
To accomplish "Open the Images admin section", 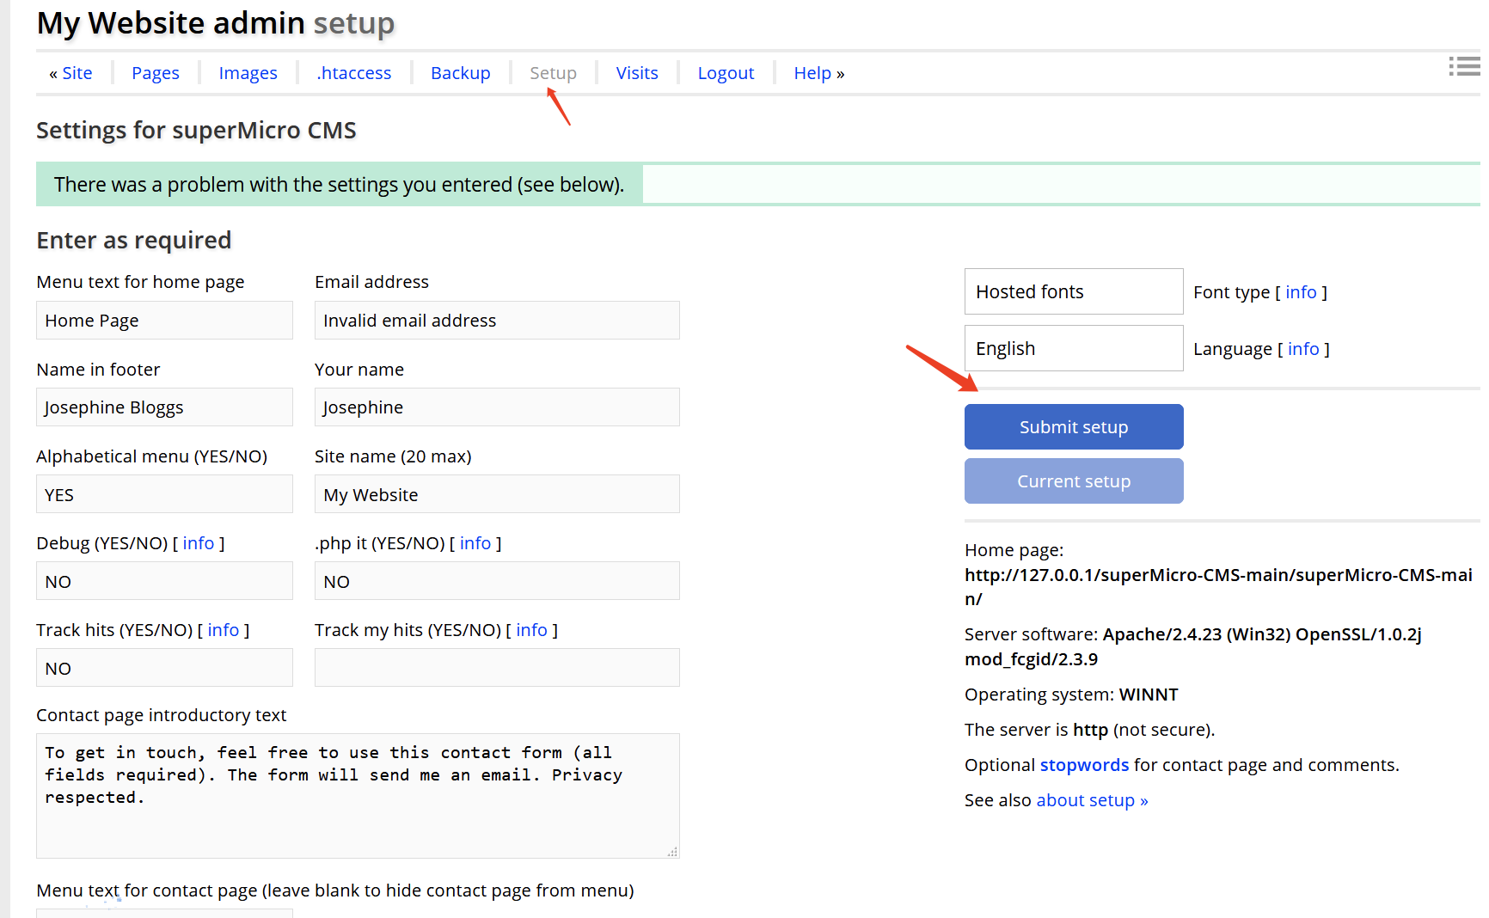I will point(248,73).
